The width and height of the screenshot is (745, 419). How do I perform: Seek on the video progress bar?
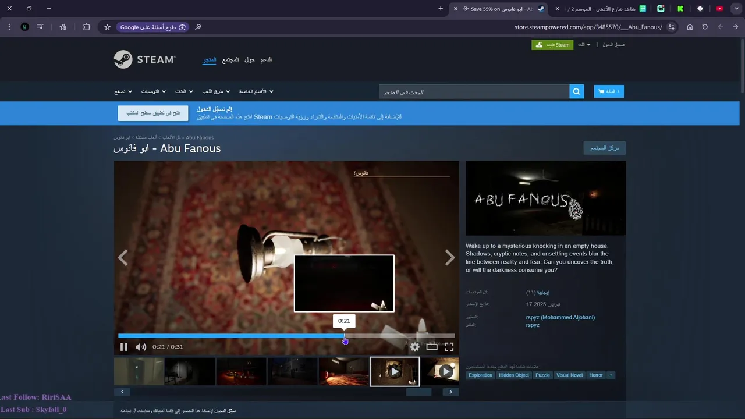click(x=286, y=336)
